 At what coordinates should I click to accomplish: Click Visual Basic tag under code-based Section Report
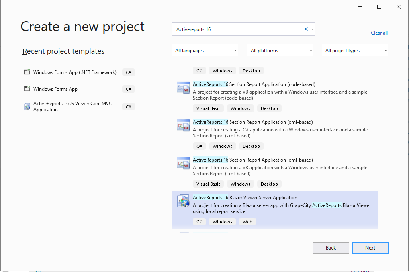tap(208, 108)
